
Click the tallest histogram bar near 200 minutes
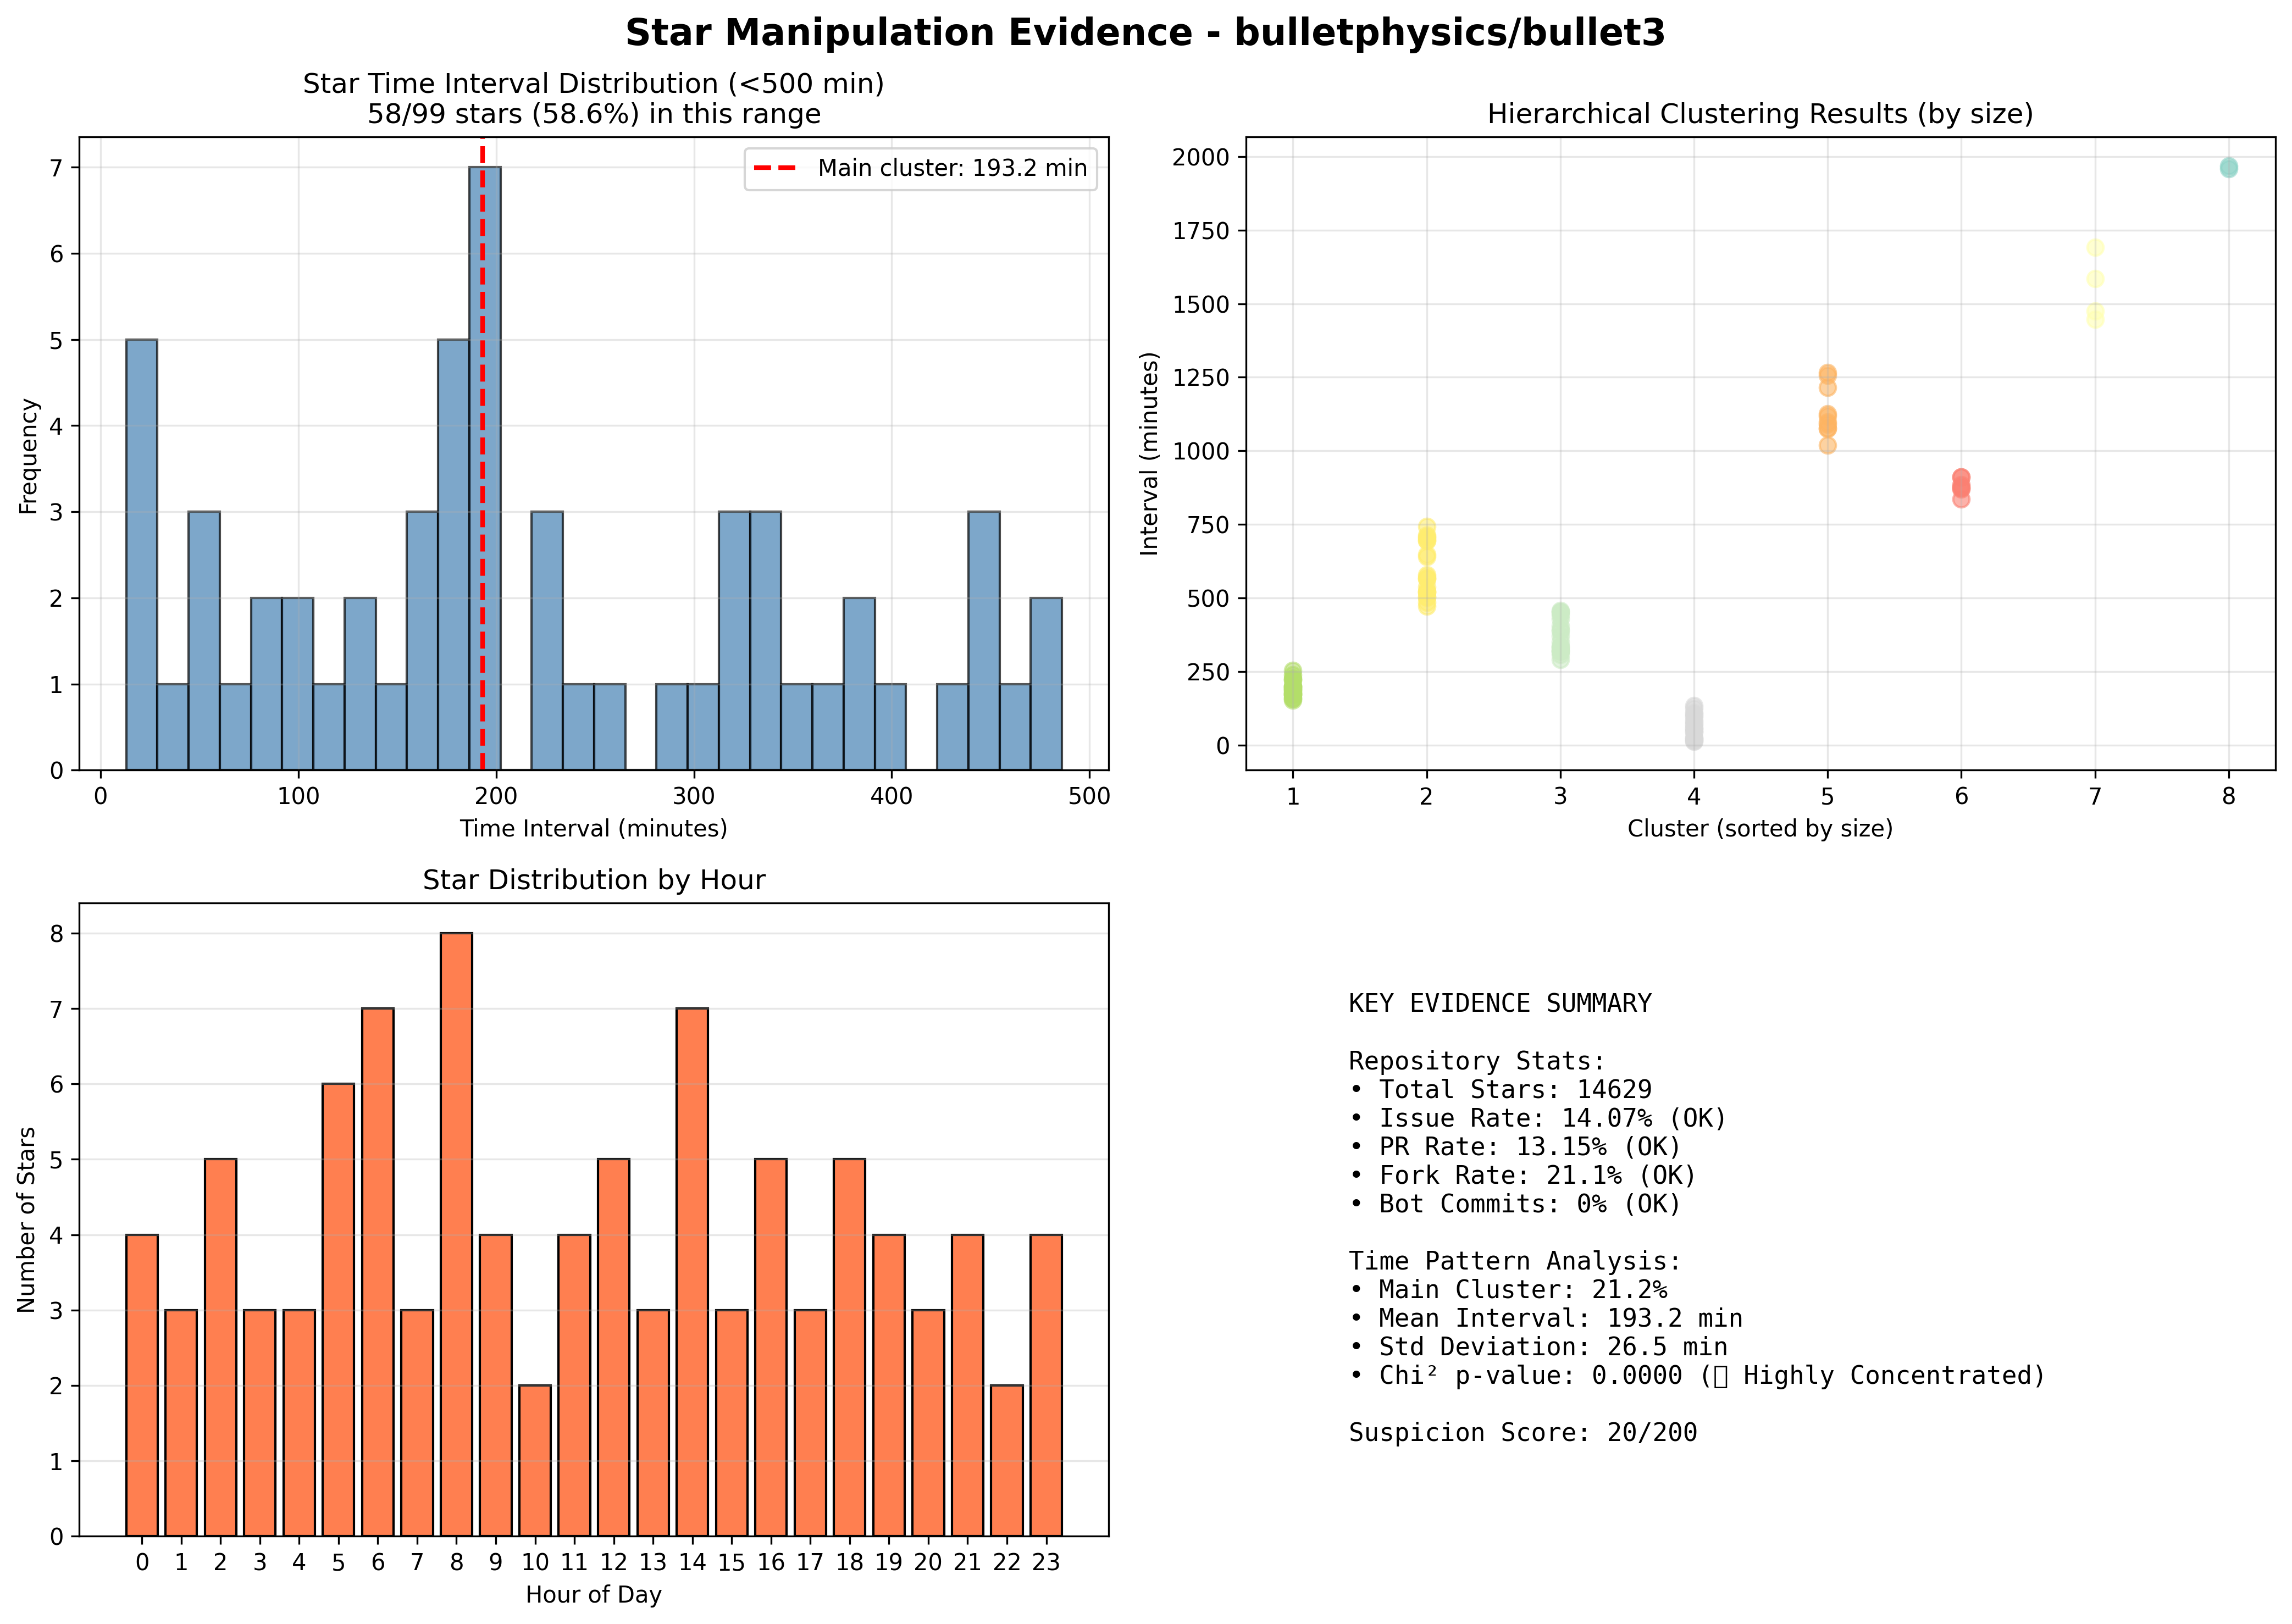(x=485, y=468)
